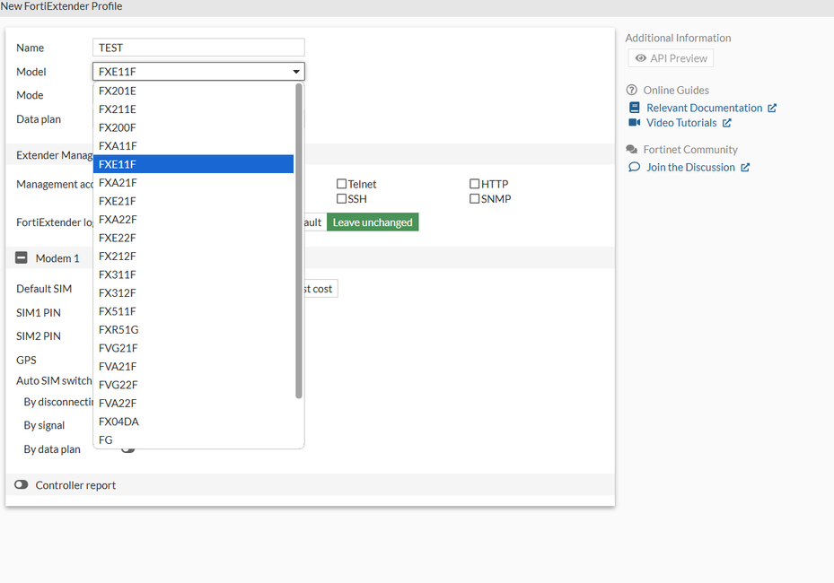The image size is (834, 583).
Task: Select the highlighted FXE11F option
Action: (193, 164)
